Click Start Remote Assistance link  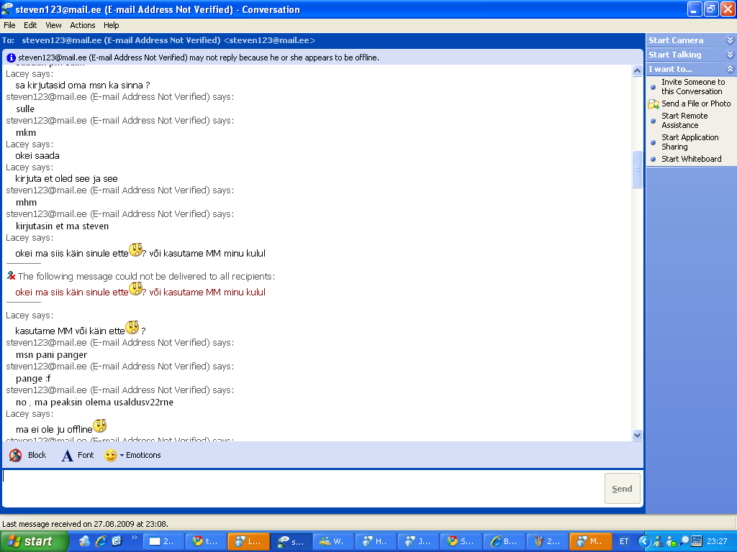tap(684, 120)
